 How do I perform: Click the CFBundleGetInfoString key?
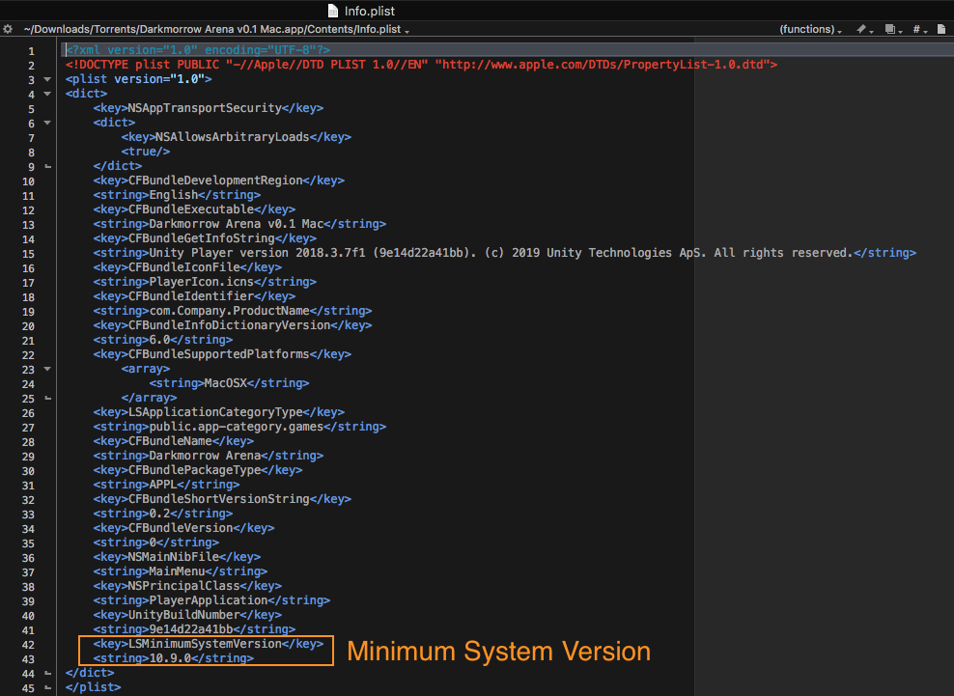pyautogui.click(x=205, y=238)
